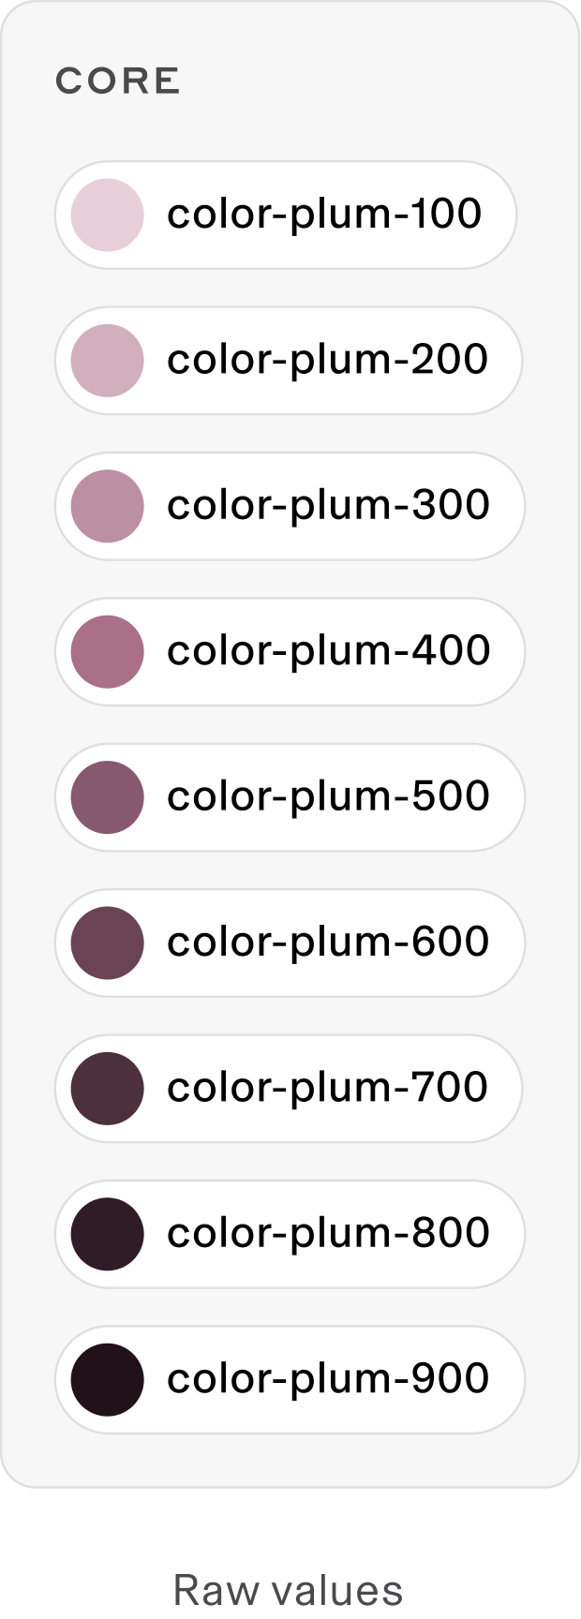Click the color-plum-200 swatch circle
Screen dimensions: 581x1619
coord(108,361)
